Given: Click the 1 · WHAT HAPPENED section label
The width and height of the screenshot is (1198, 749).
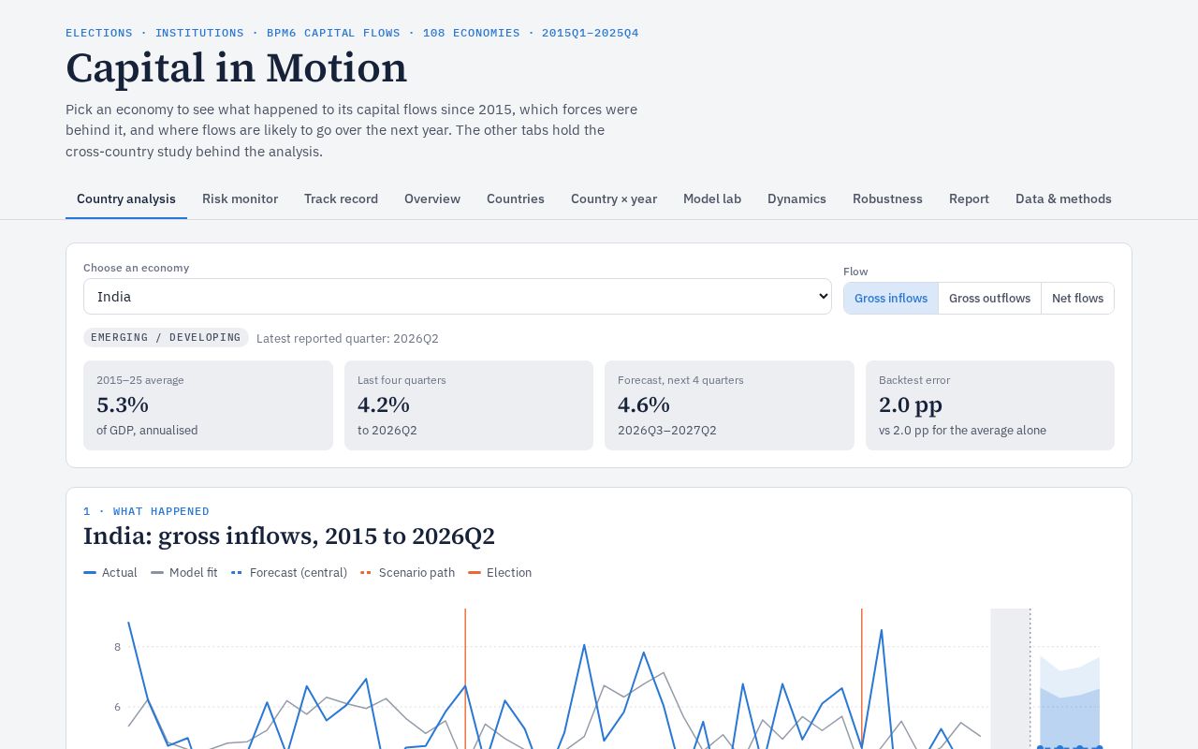Looking at the screenshot, I should pyautogui.click(x=146, y=511).
